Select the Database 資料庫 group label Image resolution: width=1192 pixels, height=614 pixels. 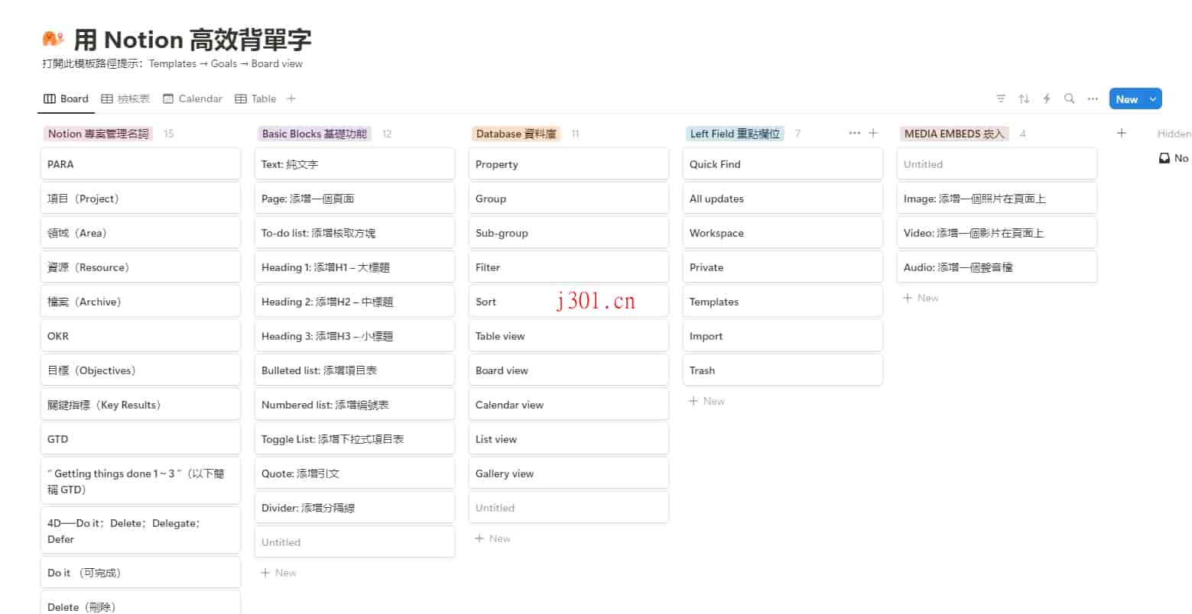[x=516, y=134]
